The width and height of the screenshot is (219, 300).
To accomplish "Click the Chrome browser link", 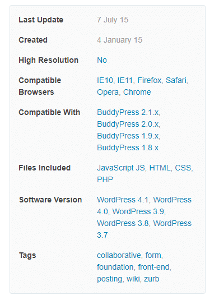I will tap(137, 92).
